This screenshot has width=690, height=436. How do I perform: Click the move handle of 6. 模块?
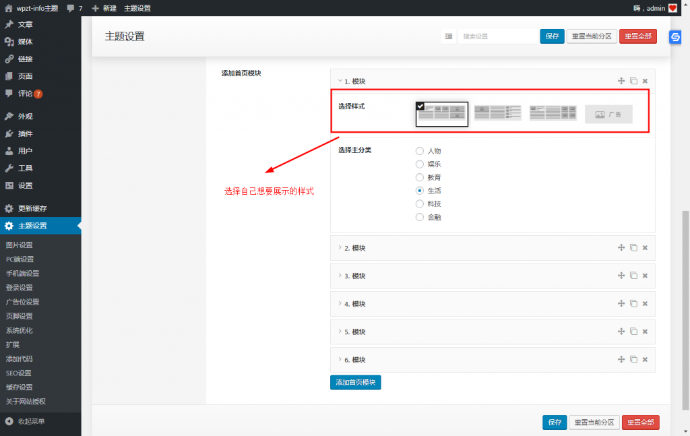tap(621, 359)
